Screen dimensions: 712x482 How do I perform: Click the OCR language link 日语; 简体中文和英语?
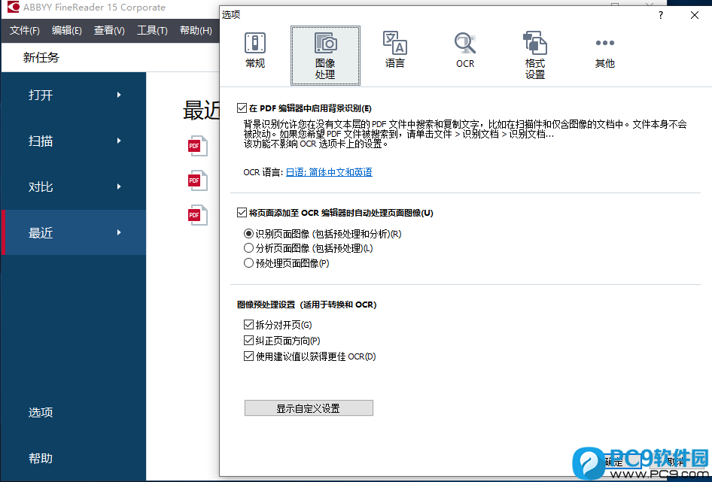point(329,172)
